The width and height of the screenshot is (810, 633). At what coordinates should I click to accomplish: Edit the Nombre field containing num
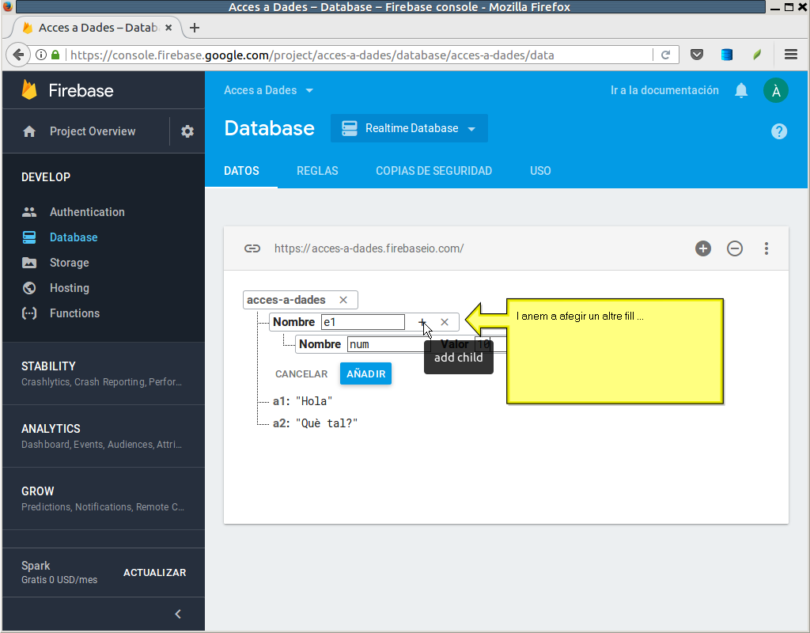(x=388, y=344)
